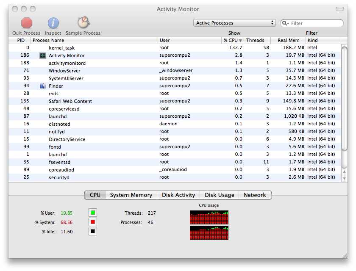
Task: Click the upper CPU Usage graph
Action: pos(209,218)
